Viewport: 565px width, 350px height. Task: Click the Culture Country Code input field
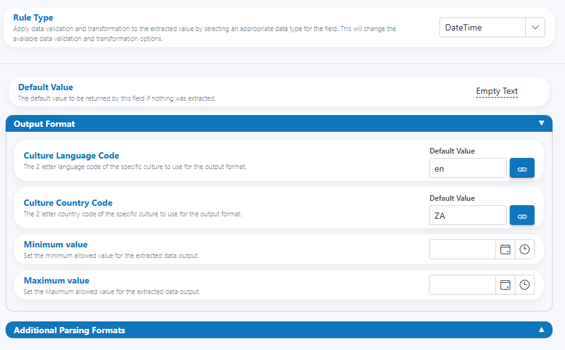[467, 216]
